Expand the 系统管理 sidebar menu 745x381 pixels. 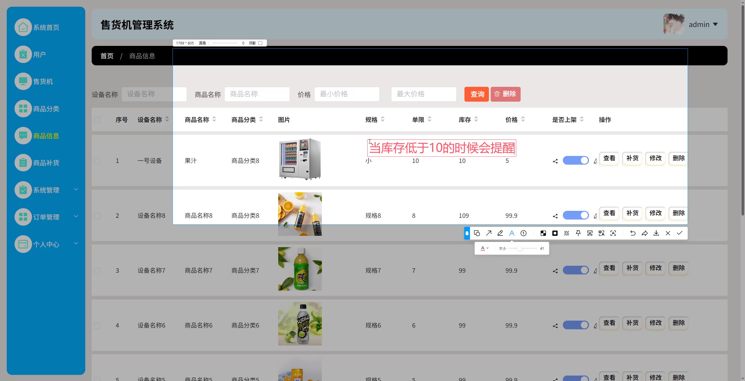coord(47,190)
